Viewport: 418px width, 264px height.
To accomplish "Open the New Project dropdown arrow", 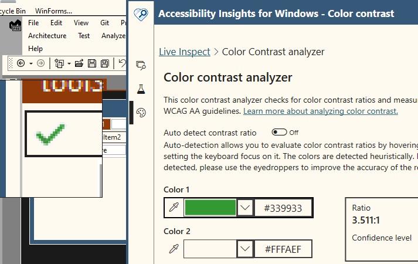I will [x=69, y=63].
